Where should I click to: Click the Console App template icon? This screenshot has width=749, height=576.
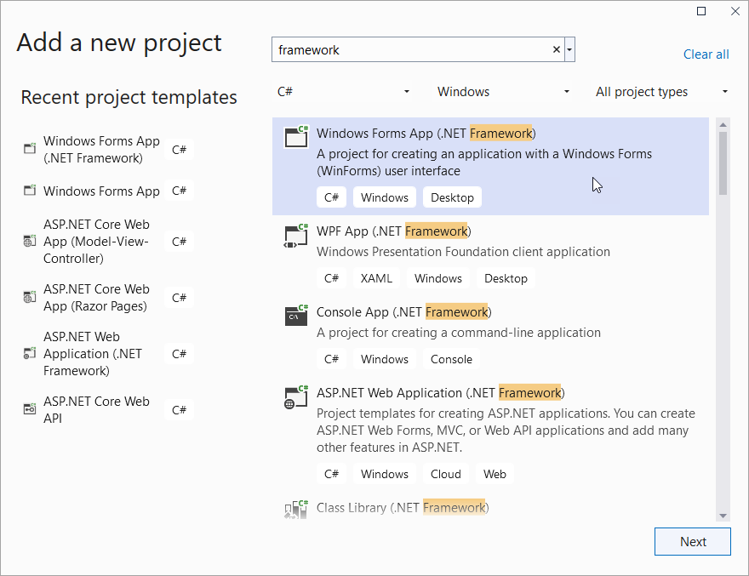pyautogui.click(x=296, y=315)
